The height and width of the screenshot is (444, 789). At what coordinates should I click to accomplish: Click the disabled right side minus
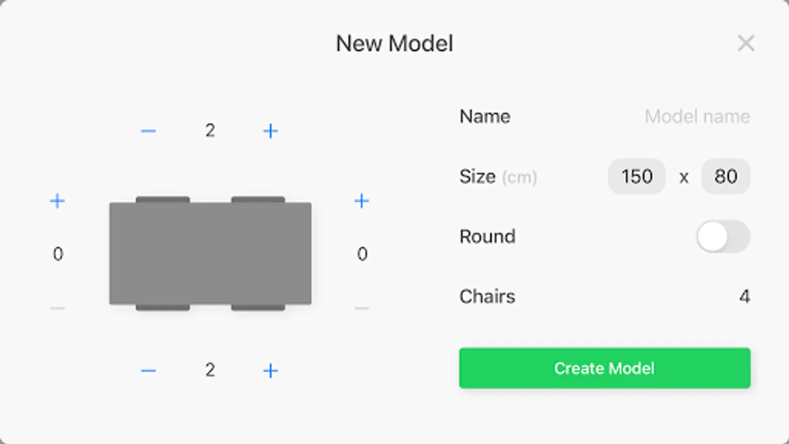tap(361, 308)
